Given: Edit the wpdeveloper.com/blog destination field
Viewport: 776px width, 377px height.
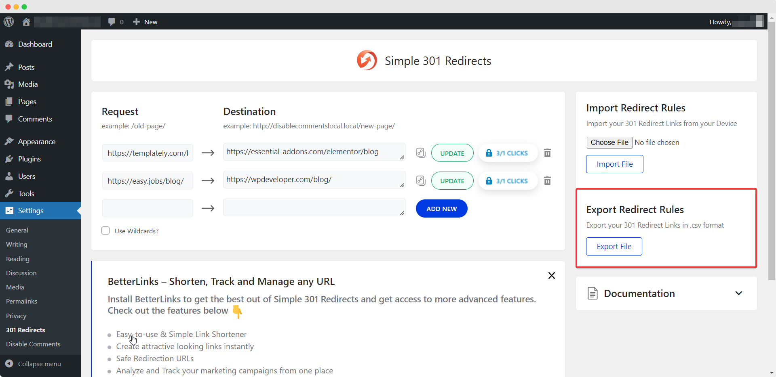Looking at the screenshot, I should tap(314, 180).
